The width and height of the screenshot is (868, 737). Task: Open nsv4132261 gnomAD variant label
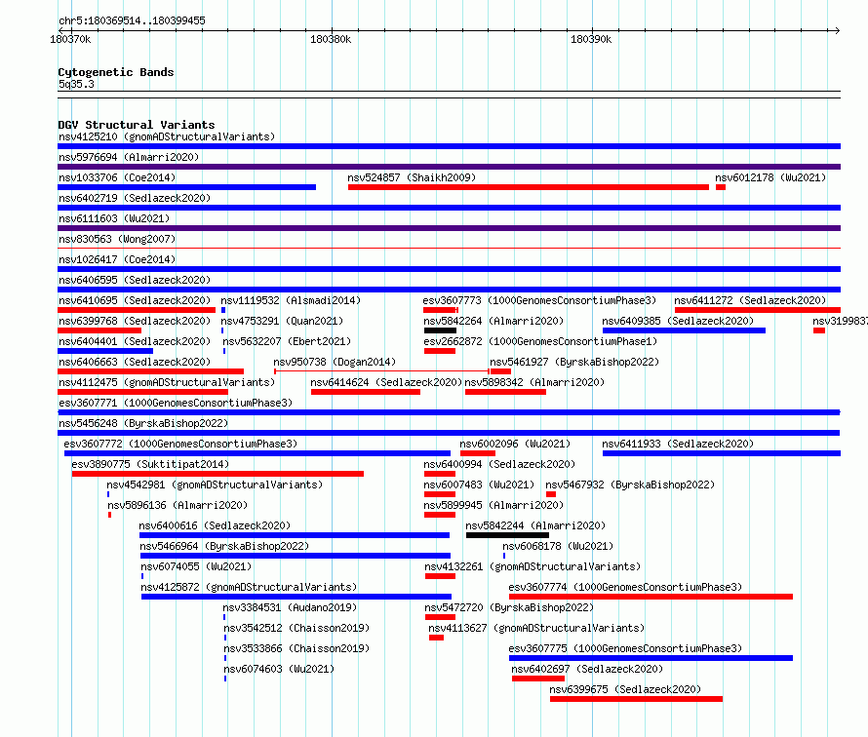[x=533, y=566]
